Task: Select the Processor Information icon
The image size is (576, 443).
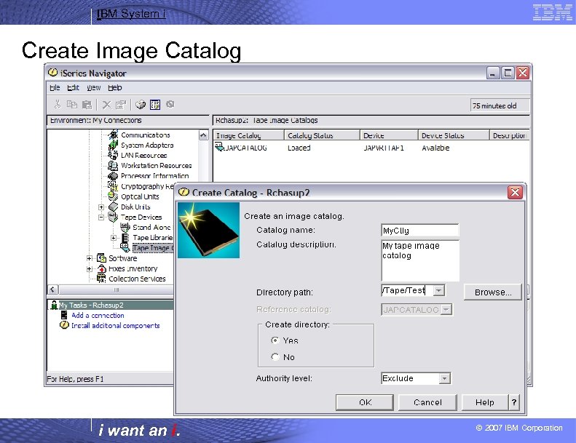Action: coord(113,176)
